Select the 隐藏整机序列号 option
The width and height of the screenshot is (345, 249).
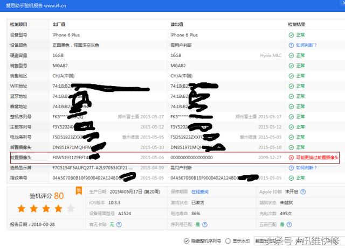(187, 240)
